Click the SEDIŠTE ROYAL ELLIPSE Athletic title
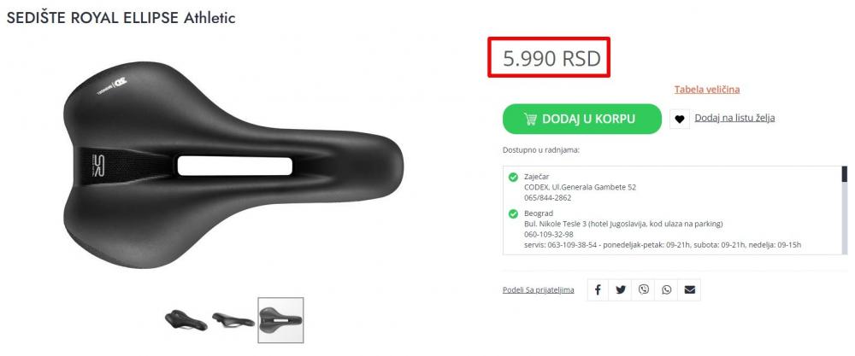Screen dimensions: 855x356 121,17
